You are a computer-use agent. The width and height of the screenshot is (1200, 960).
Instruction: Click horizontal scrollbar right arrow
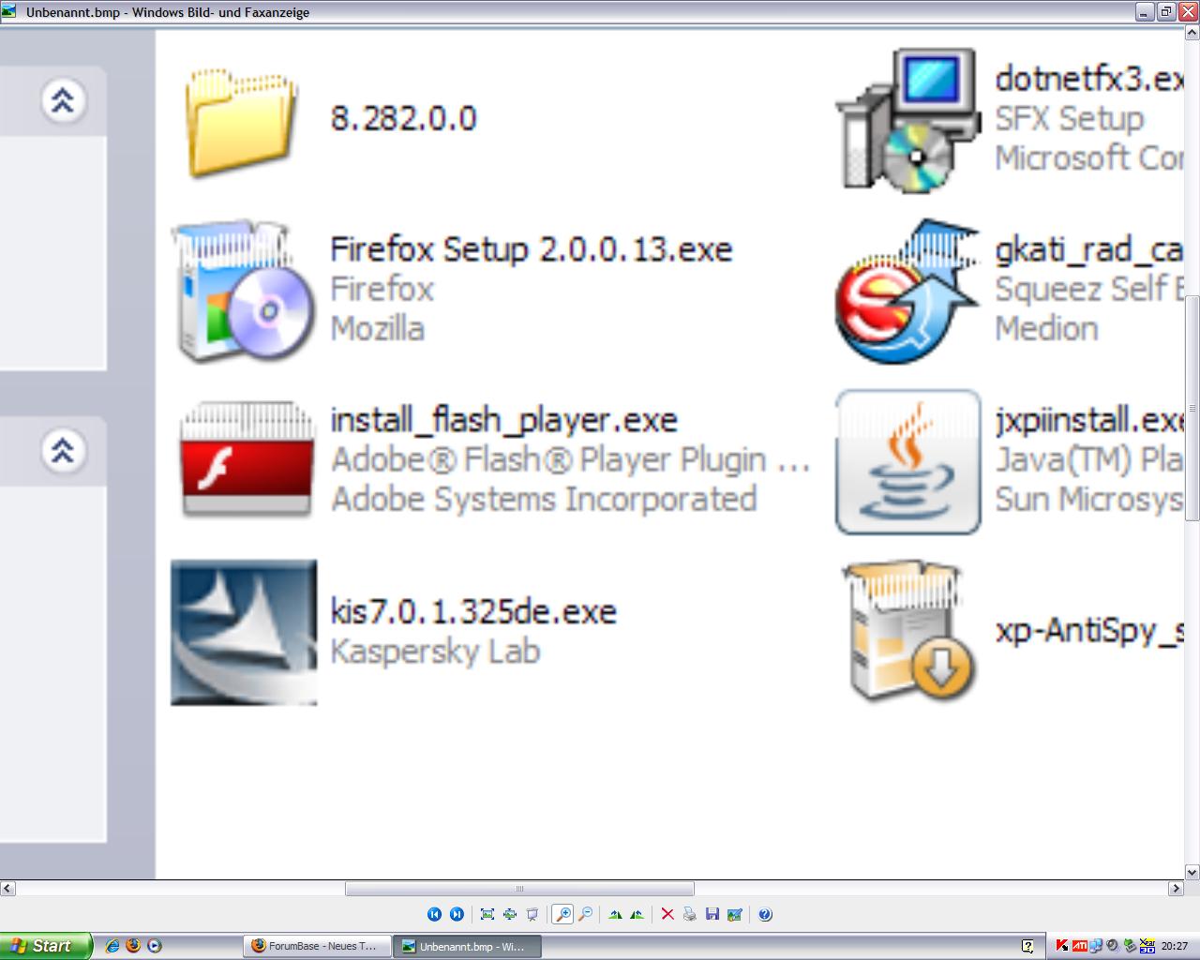1176,888
